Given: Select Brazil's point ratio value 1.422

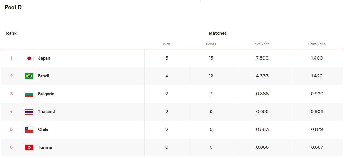Looking at the screenshot, I should (x=317, y=76).
